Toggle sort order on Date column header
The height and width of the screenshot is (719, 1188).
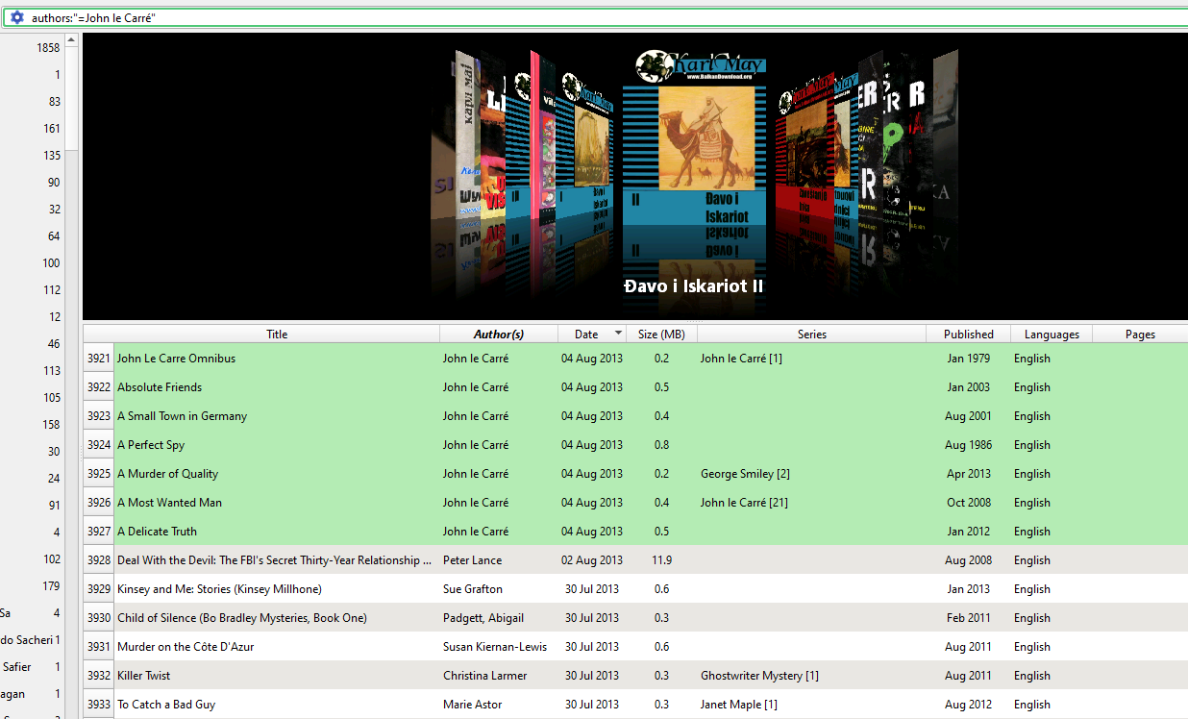[x=592, y=335]
